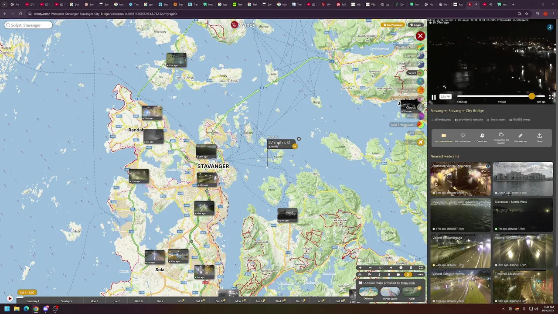Toggle 3D map view

[381, 268]
